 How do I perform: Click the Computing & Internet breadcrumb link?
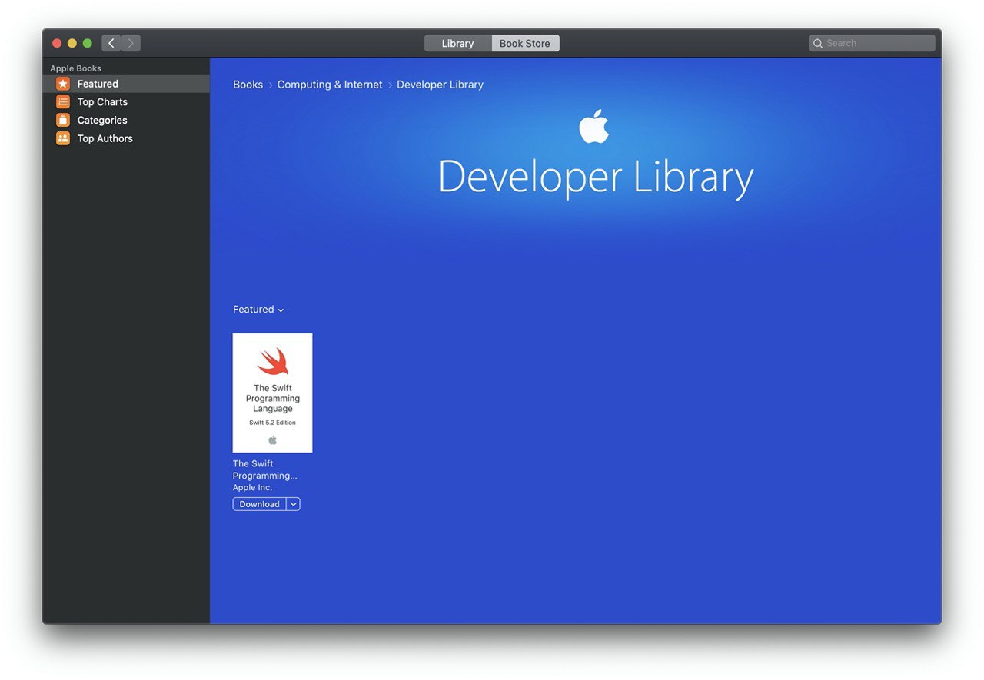tap(330, 85)
